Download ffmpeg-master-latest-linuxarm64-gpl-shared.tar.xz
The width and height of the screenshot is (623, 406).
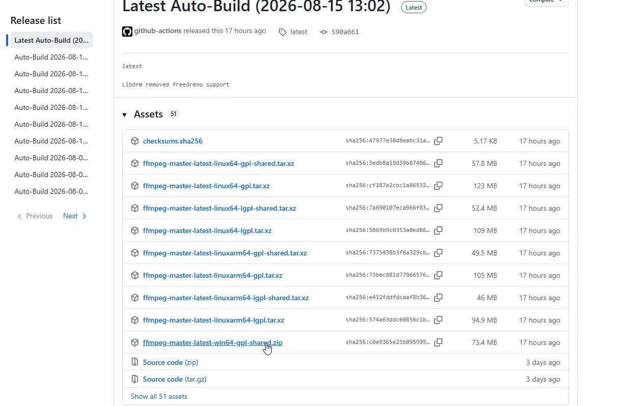click(225, 253)
